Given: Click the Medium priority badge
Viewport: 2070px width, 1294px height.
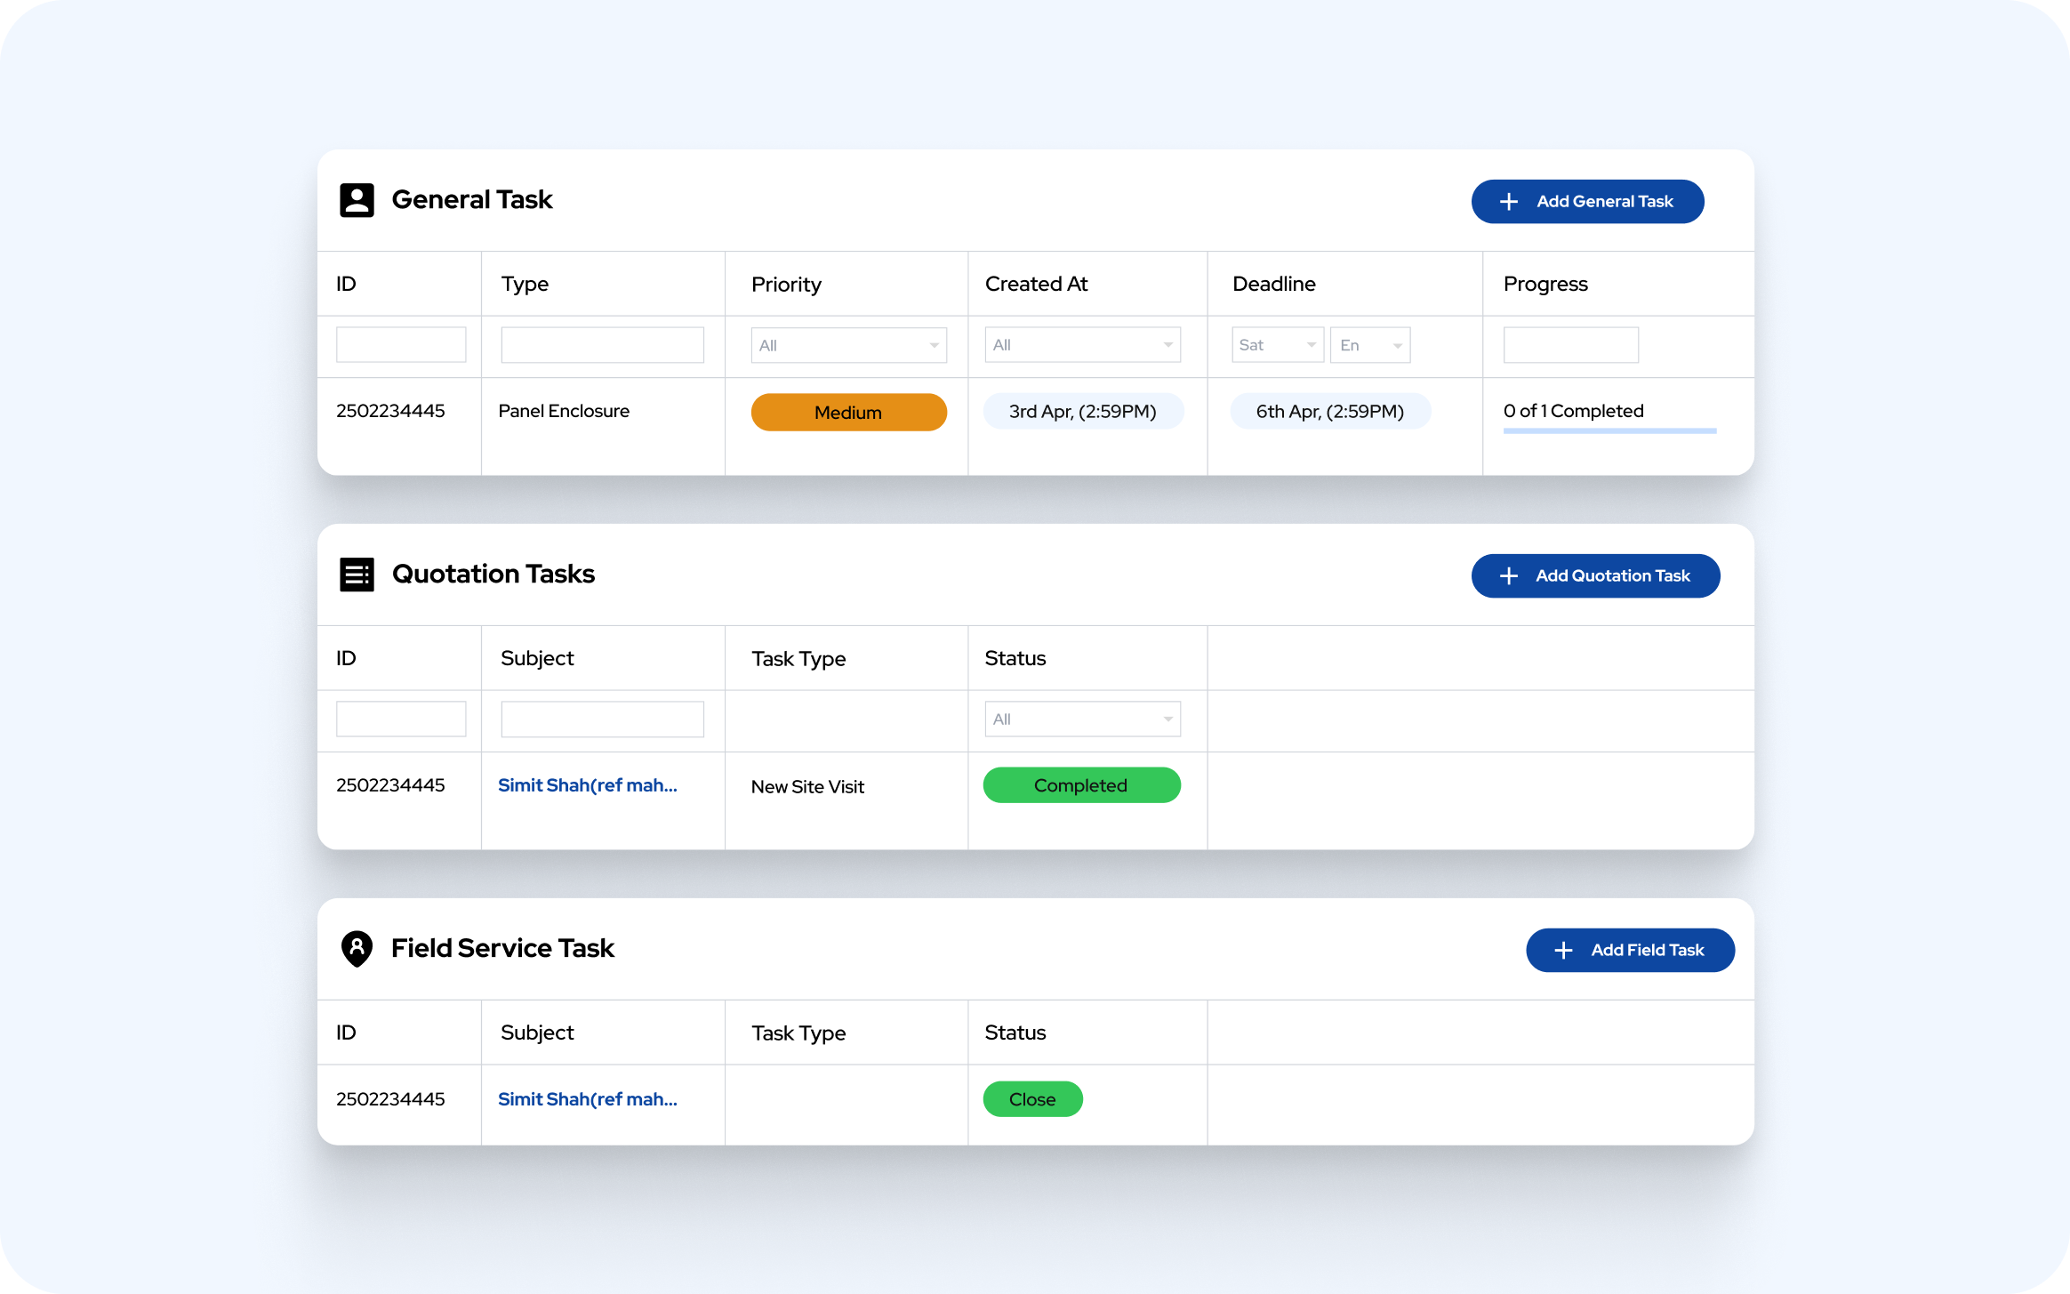Looking at the screenshot, I should 848,413.
